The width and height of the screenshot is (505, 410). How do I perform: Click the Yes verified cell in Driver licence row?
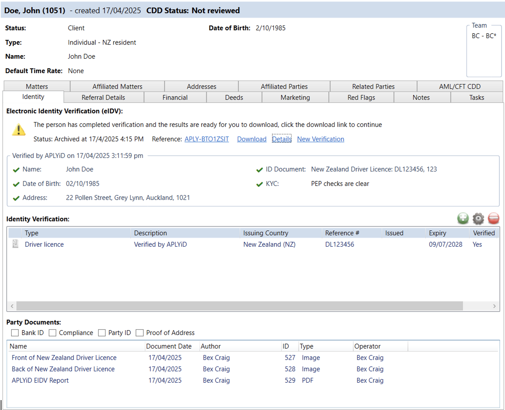[477, 244]
